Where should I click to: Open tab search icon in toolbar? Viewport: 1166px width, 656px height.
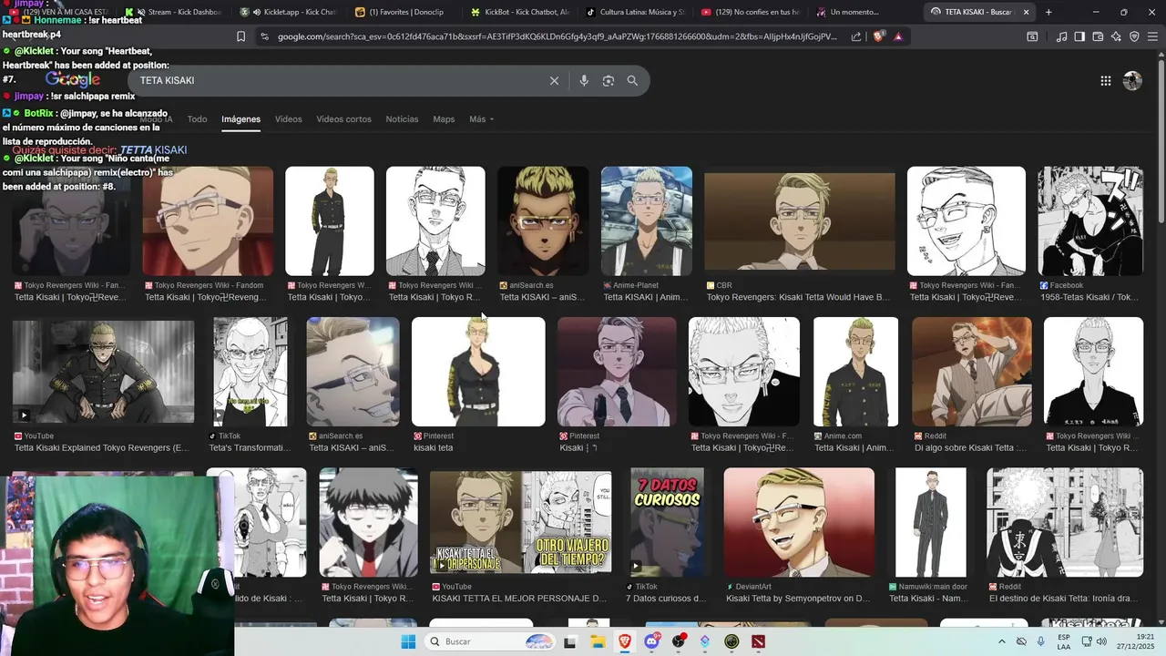pyautogui.click(x=1032, y=36)
